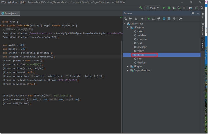Screen dimensions: 208x134
Task: Click the 'int height = 200;' line
Action: [15, 49]
